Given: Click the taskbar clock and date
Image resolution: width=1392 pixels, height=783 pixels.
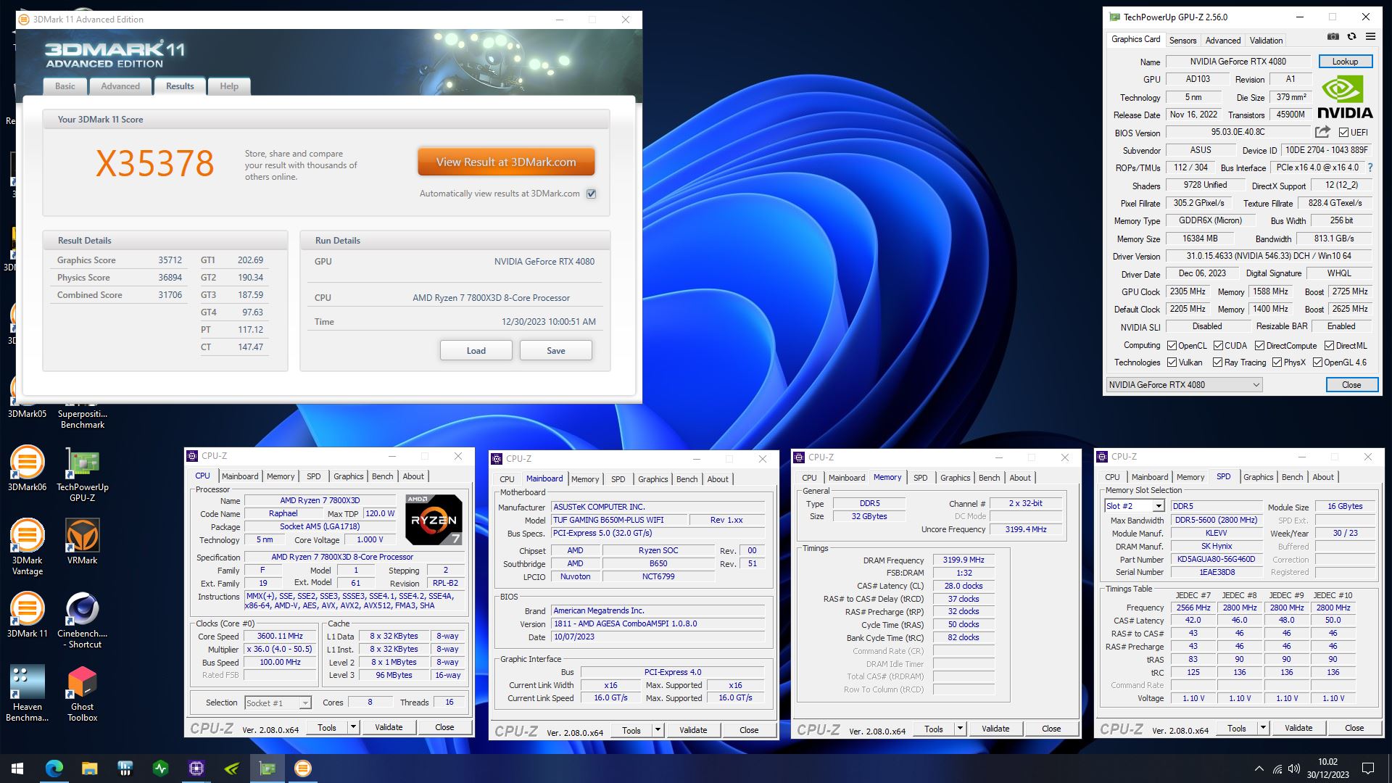Looking at the screenshot, I should click(x=1328, y=768).
